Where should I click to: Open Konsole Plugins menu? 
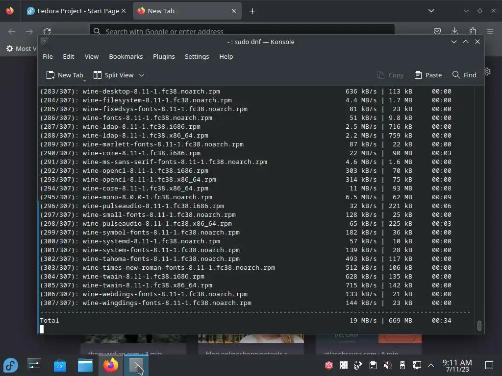pyautogui.click(x=164, y=57)
